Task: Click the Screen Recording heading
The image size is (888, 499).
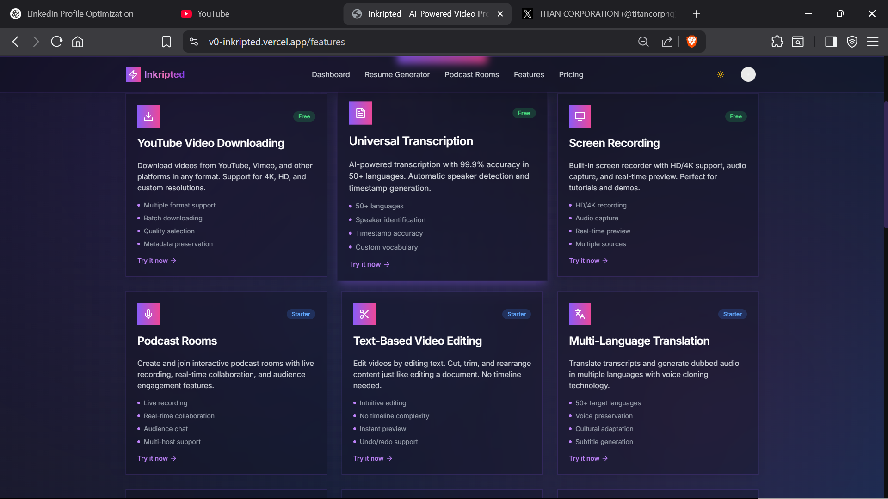Action: coord(614,143)
